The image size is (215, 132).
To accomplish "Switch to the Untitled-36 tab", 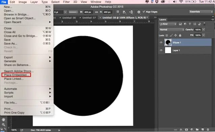I will click(69, 18).
